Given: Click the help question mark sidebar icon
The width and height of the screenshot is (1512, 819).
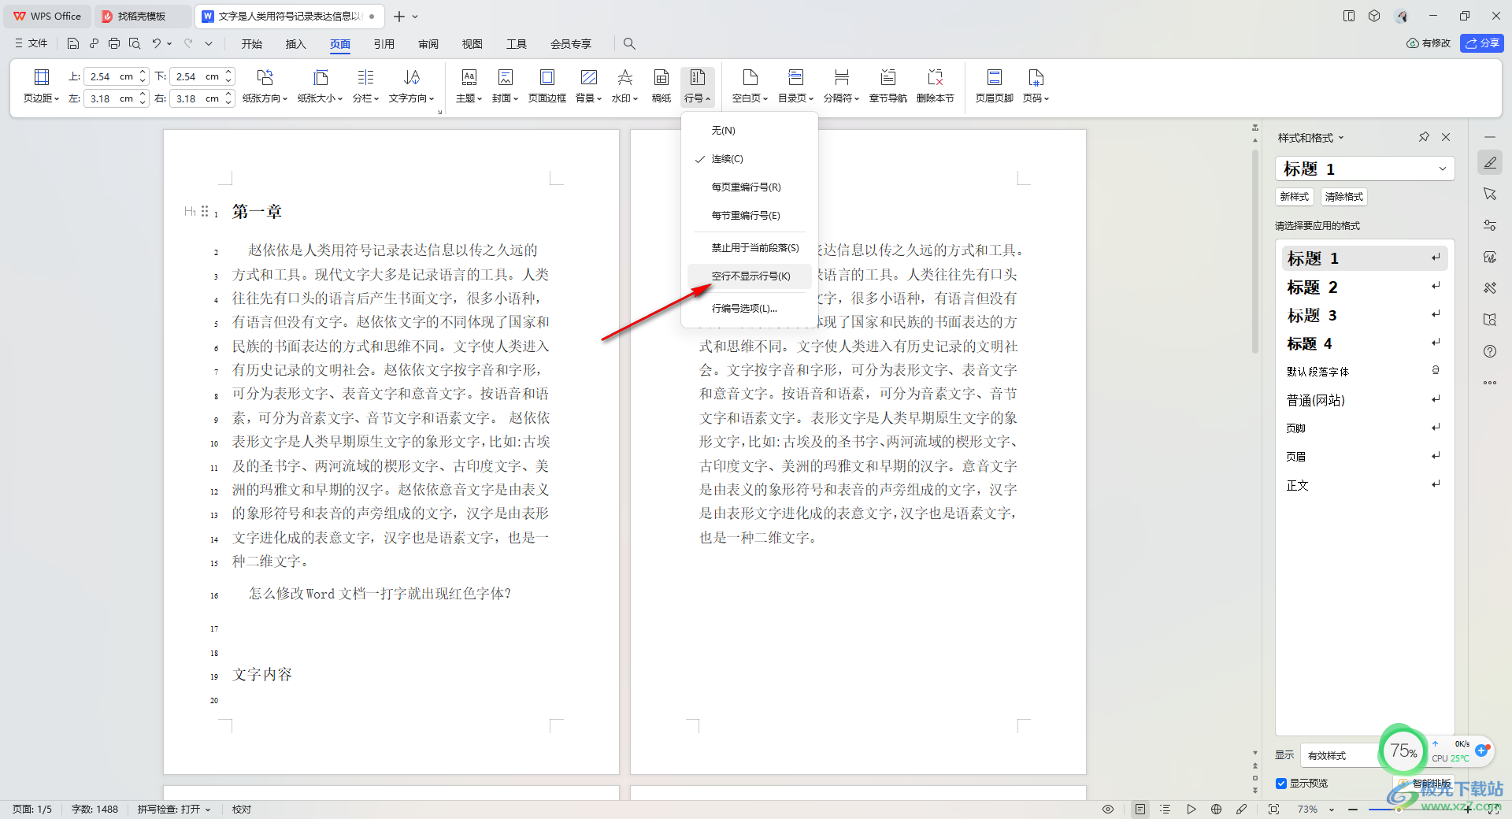Looking at the screenshot, I should click(1490, 351).
